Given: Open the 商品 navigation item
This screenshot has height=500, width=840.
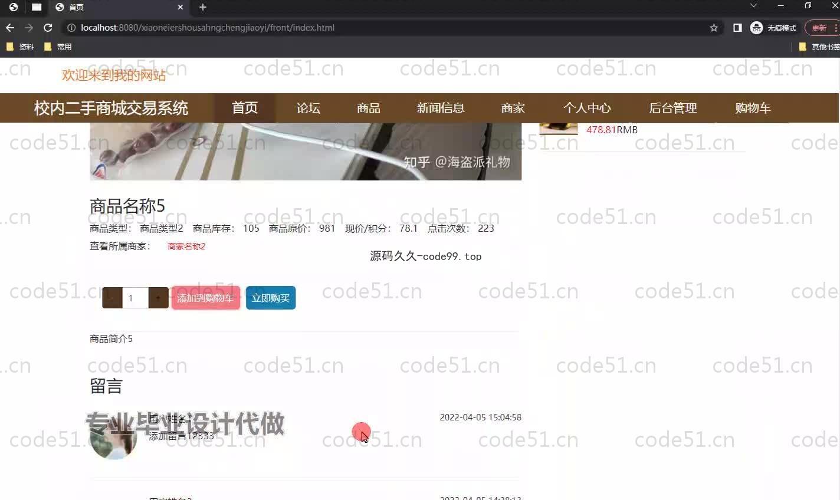Looking at the screenshot, I should 369,108.
